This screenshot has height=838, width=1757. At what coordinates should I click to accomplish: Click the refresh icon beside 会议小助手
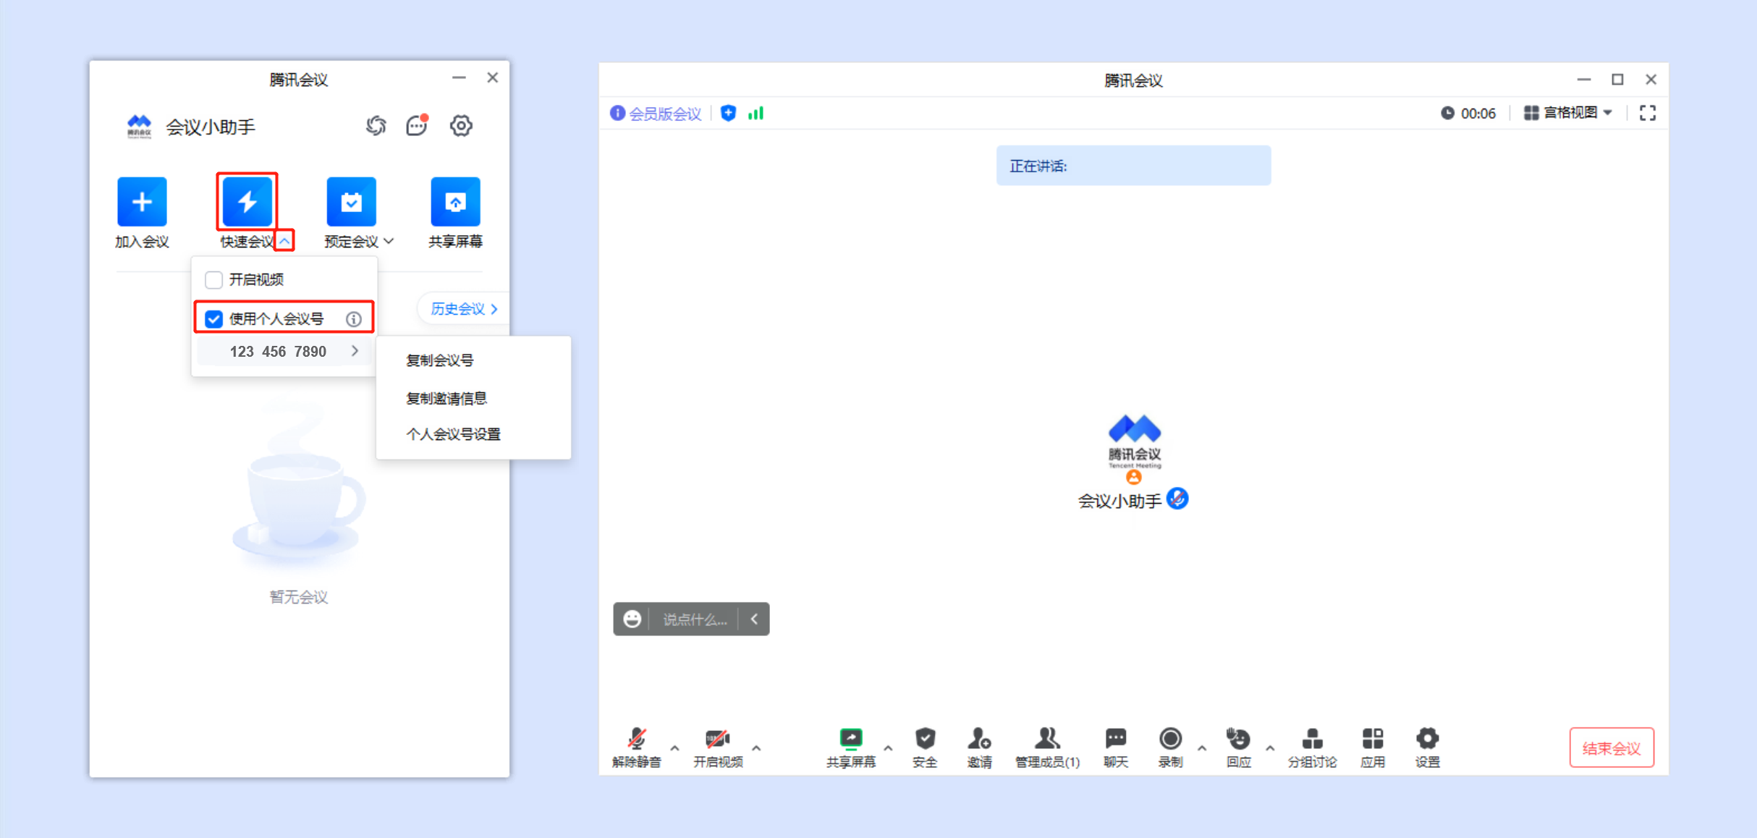pos(376,126)
